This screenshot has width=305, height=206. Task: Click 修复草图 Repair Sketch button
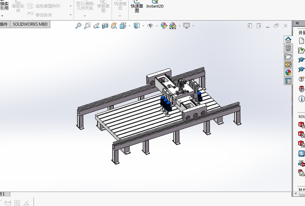(103, 6)
